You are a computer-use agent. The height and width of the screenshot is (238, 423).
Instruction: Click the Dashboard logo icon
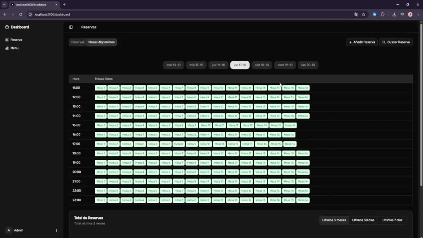point(7,27)
